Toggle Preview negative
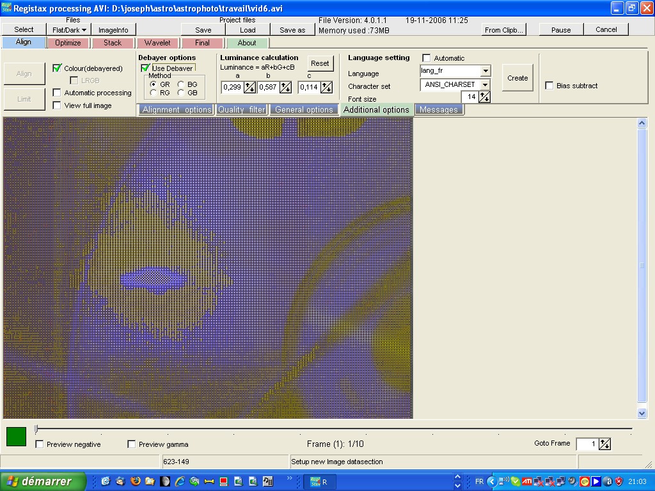The height and width of the screenshot is (491, 655). tap(40, 444)
